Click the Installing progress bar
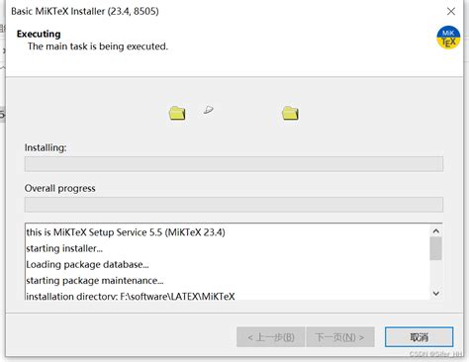469x362 pixels. tap(234, 164)
